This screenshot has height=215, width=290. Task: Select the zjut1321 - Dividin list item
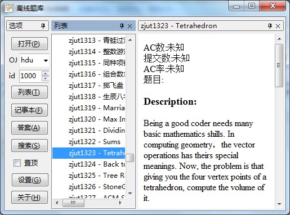pyautogui.click(x=88, y=131)
